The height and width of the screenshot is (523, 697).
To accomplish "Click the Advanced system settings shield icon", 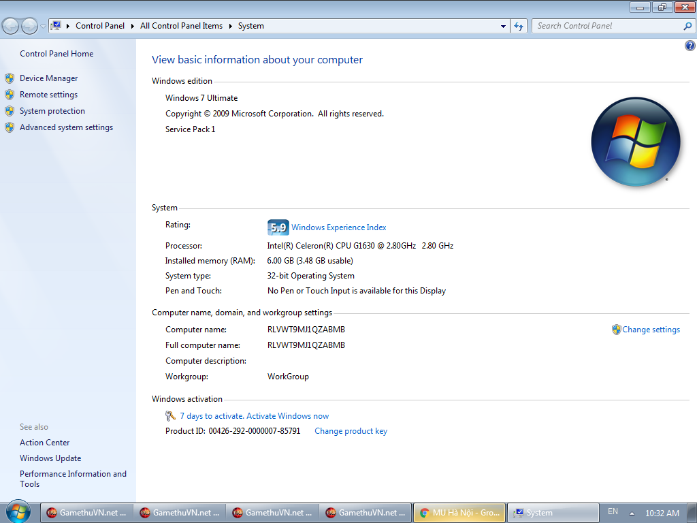I will [x=10, y=127].
